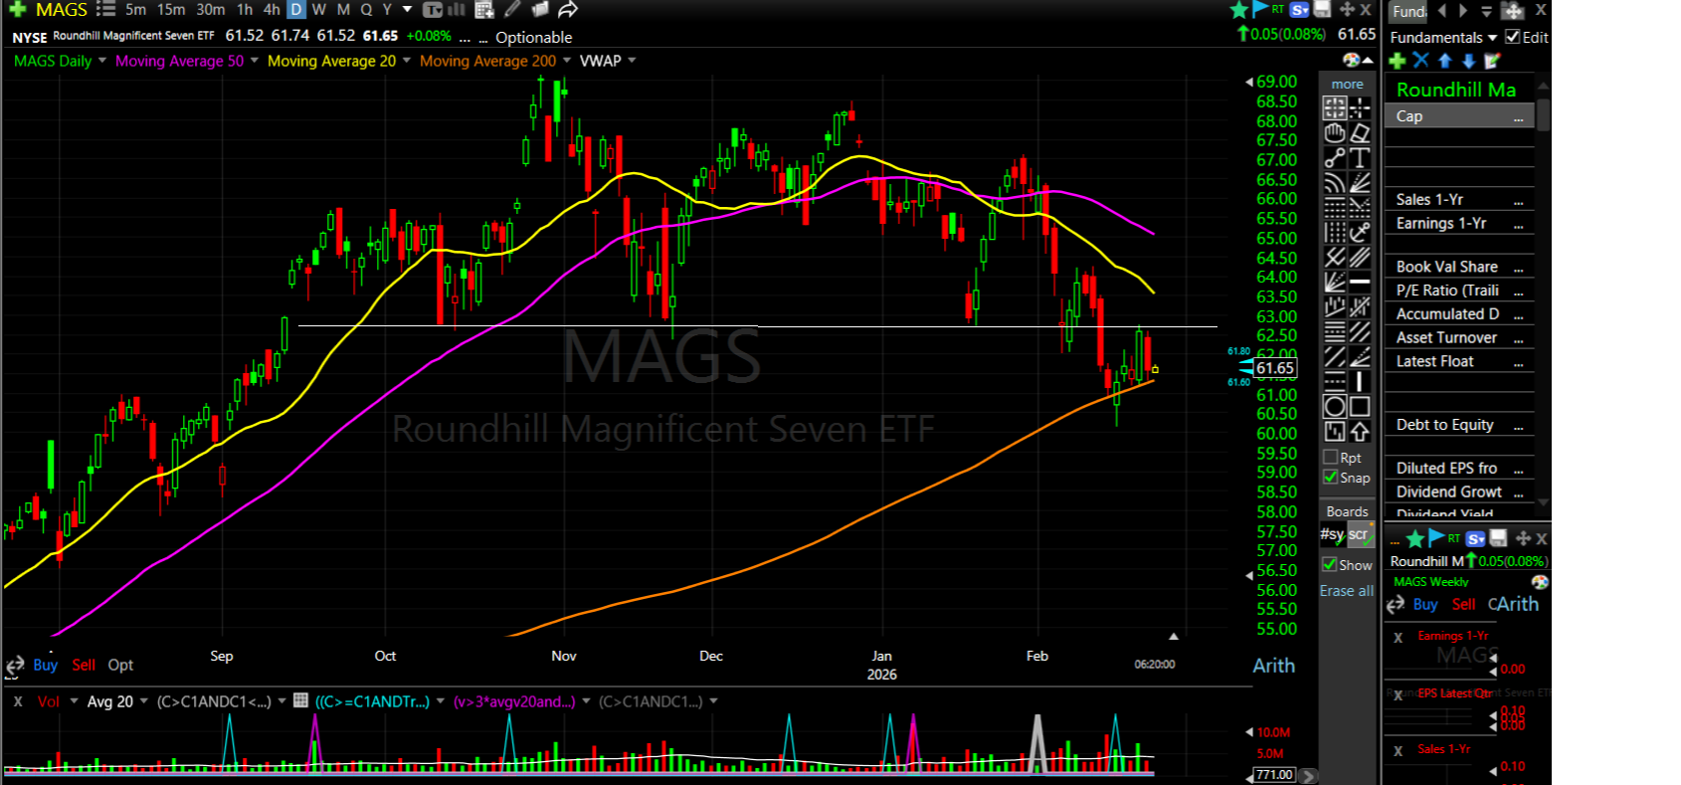Click Erase all drawings link

[x=1347, y=591]
